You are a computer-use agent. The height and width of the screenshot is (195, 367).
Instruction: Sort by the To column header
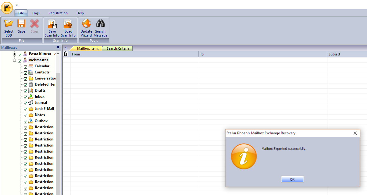click(x=263, y=54)
